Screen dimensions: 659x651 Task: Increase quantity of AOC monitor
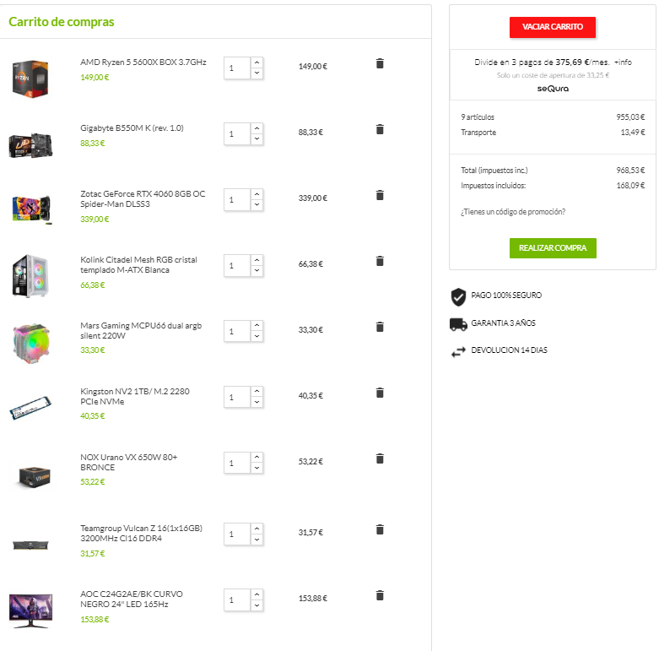pyautogui.click(x=257, y=594)
